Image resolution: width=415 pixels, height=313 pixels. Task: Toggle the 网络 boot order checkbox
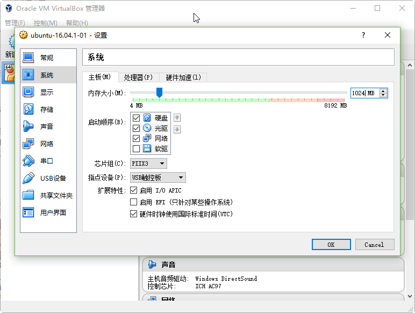point(136,138)
